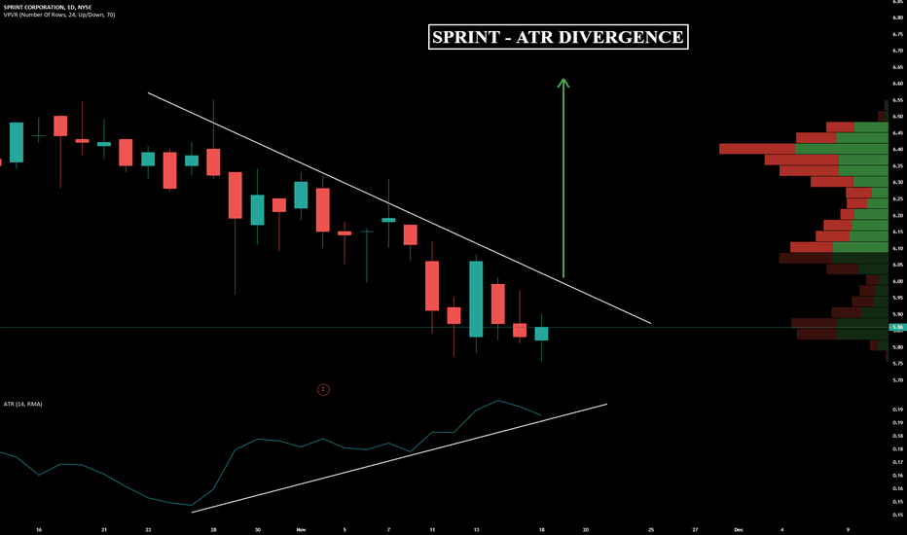Click date label 23 on time axis
Viewport: 907px width, 535px height.
pos(148,530)
